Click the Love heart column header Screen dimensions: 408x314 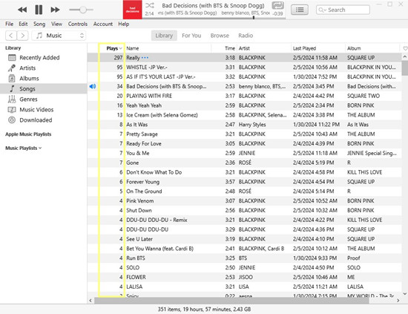click(405, 48)
